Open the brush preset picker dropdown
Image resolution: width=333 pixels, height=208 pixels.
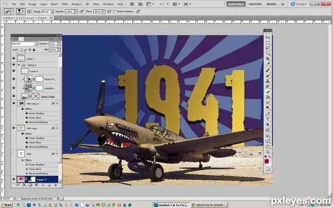point(24,12)
